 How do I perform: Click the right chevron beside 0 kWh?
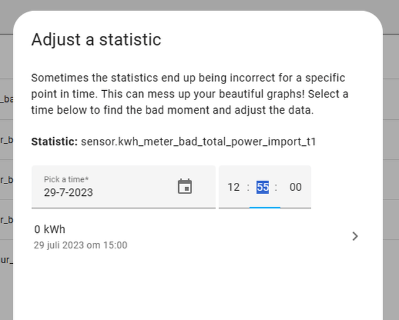coord(355,236)
